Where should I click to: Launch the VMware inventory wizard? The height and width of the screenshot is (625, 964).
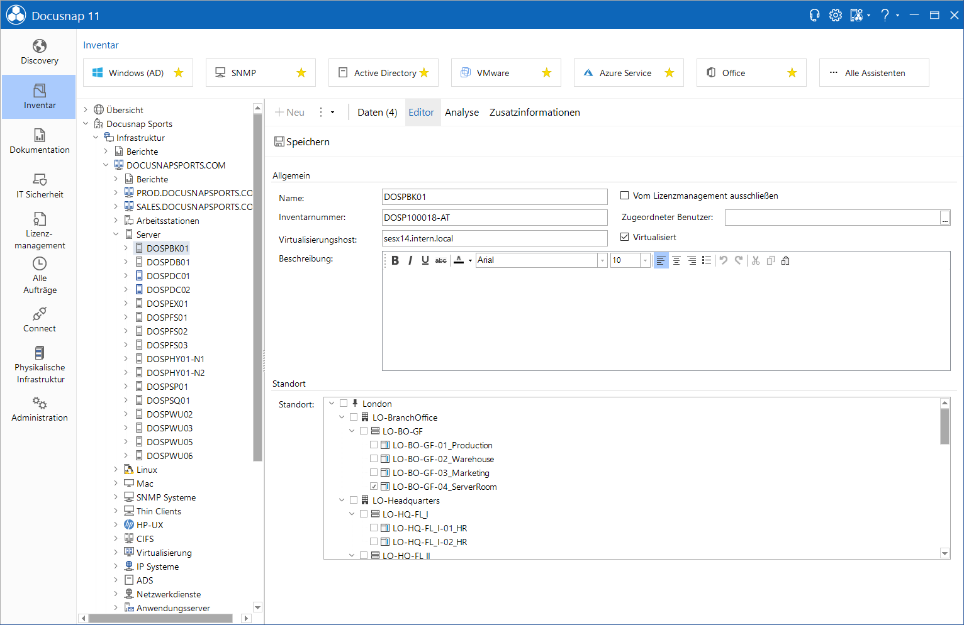[x=506, y=73]
